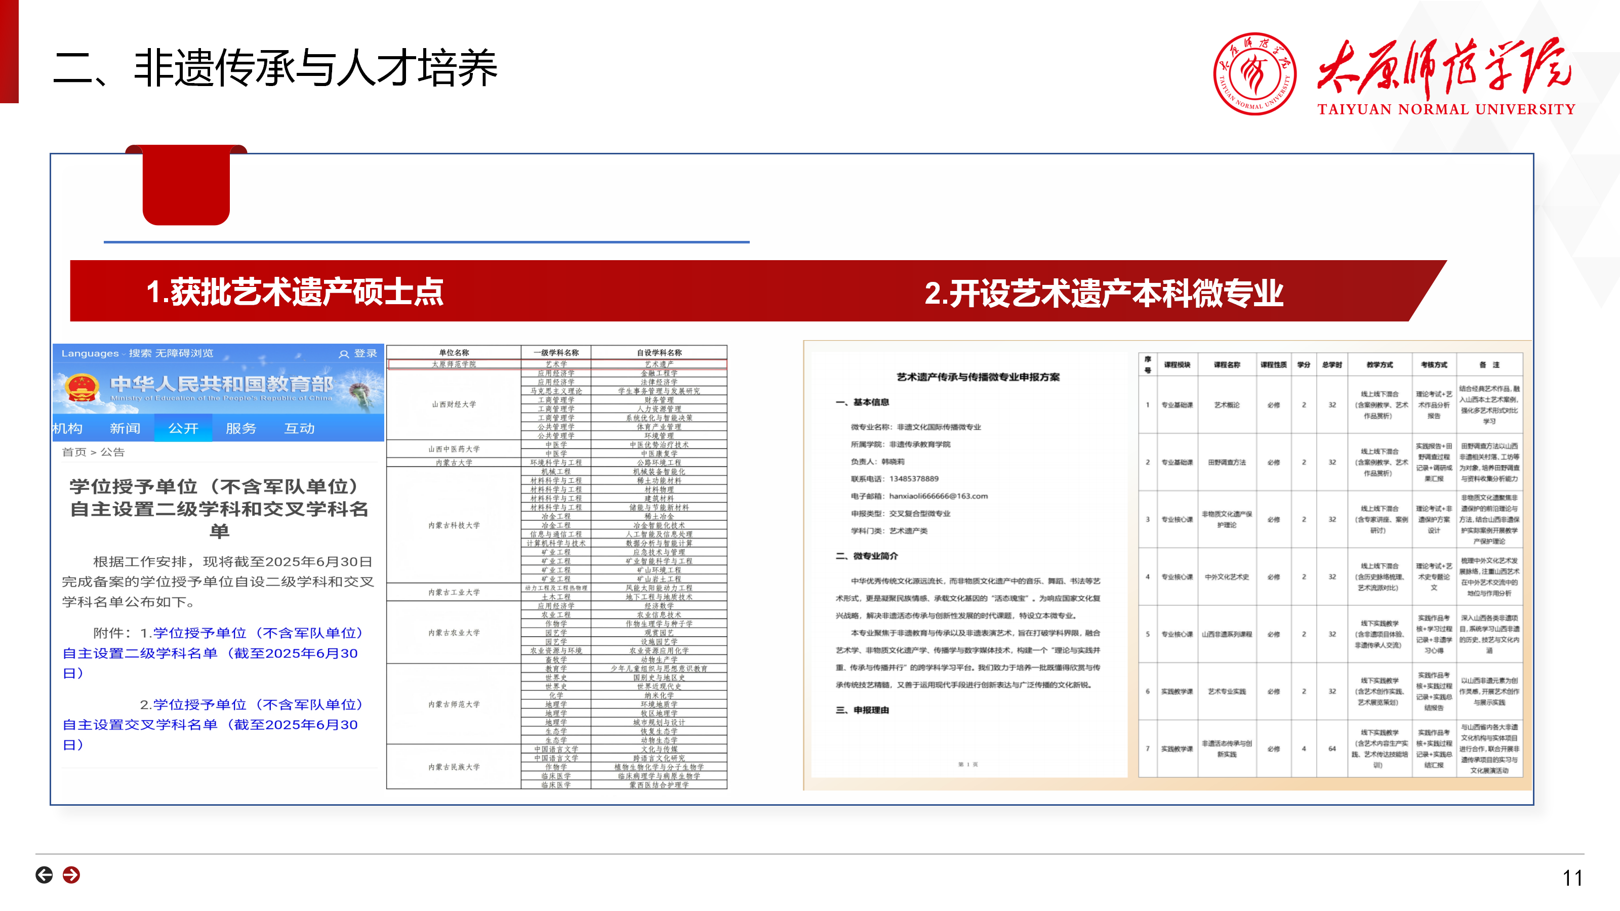1620x911 pixels.
Task: Select the 服务 navigation tab
Action: pyautogui.click(x=241, y=428)
